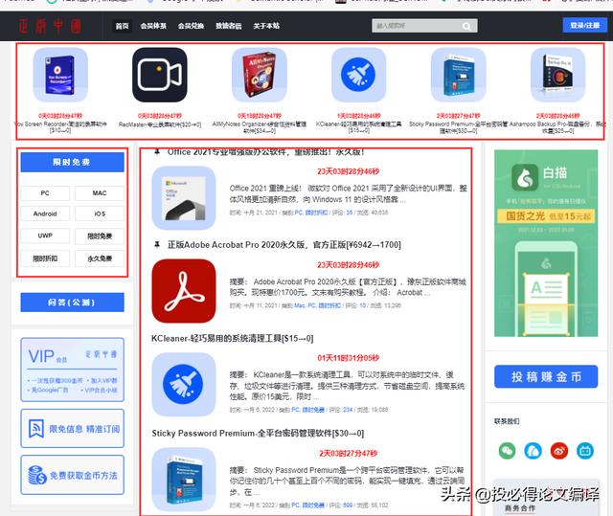Select the 首页 navigation tab
Screen dimensions: 613x516
coord(122,26)
